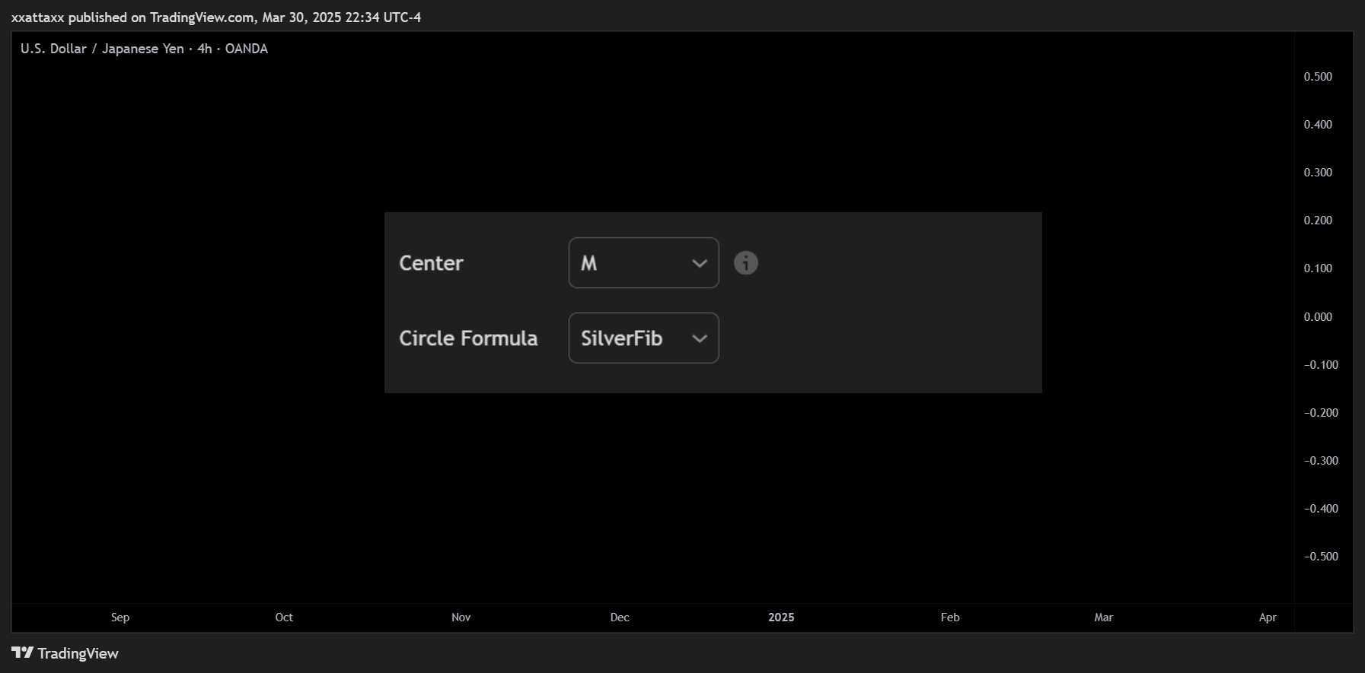Image resolution: width=1365 pixels, height=673 pixels.
Task: Click the info icon beside Center dropdown
Action: pyautogui.click(x=746, y=263)
